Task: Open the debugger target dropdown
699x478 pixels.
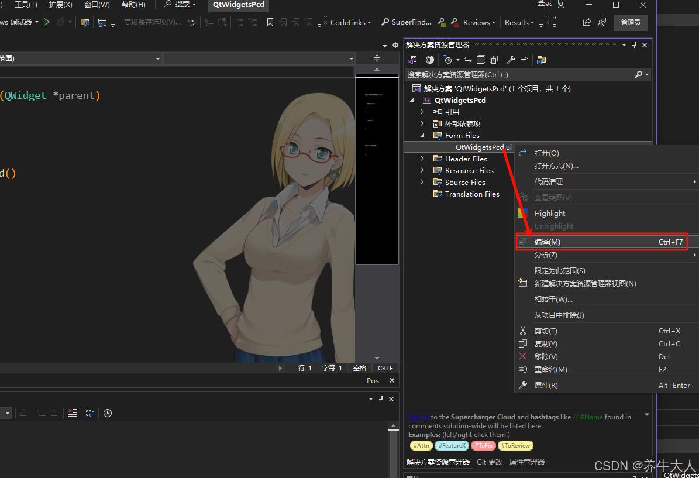Action: pyautogui.click(x=36, y=22)
